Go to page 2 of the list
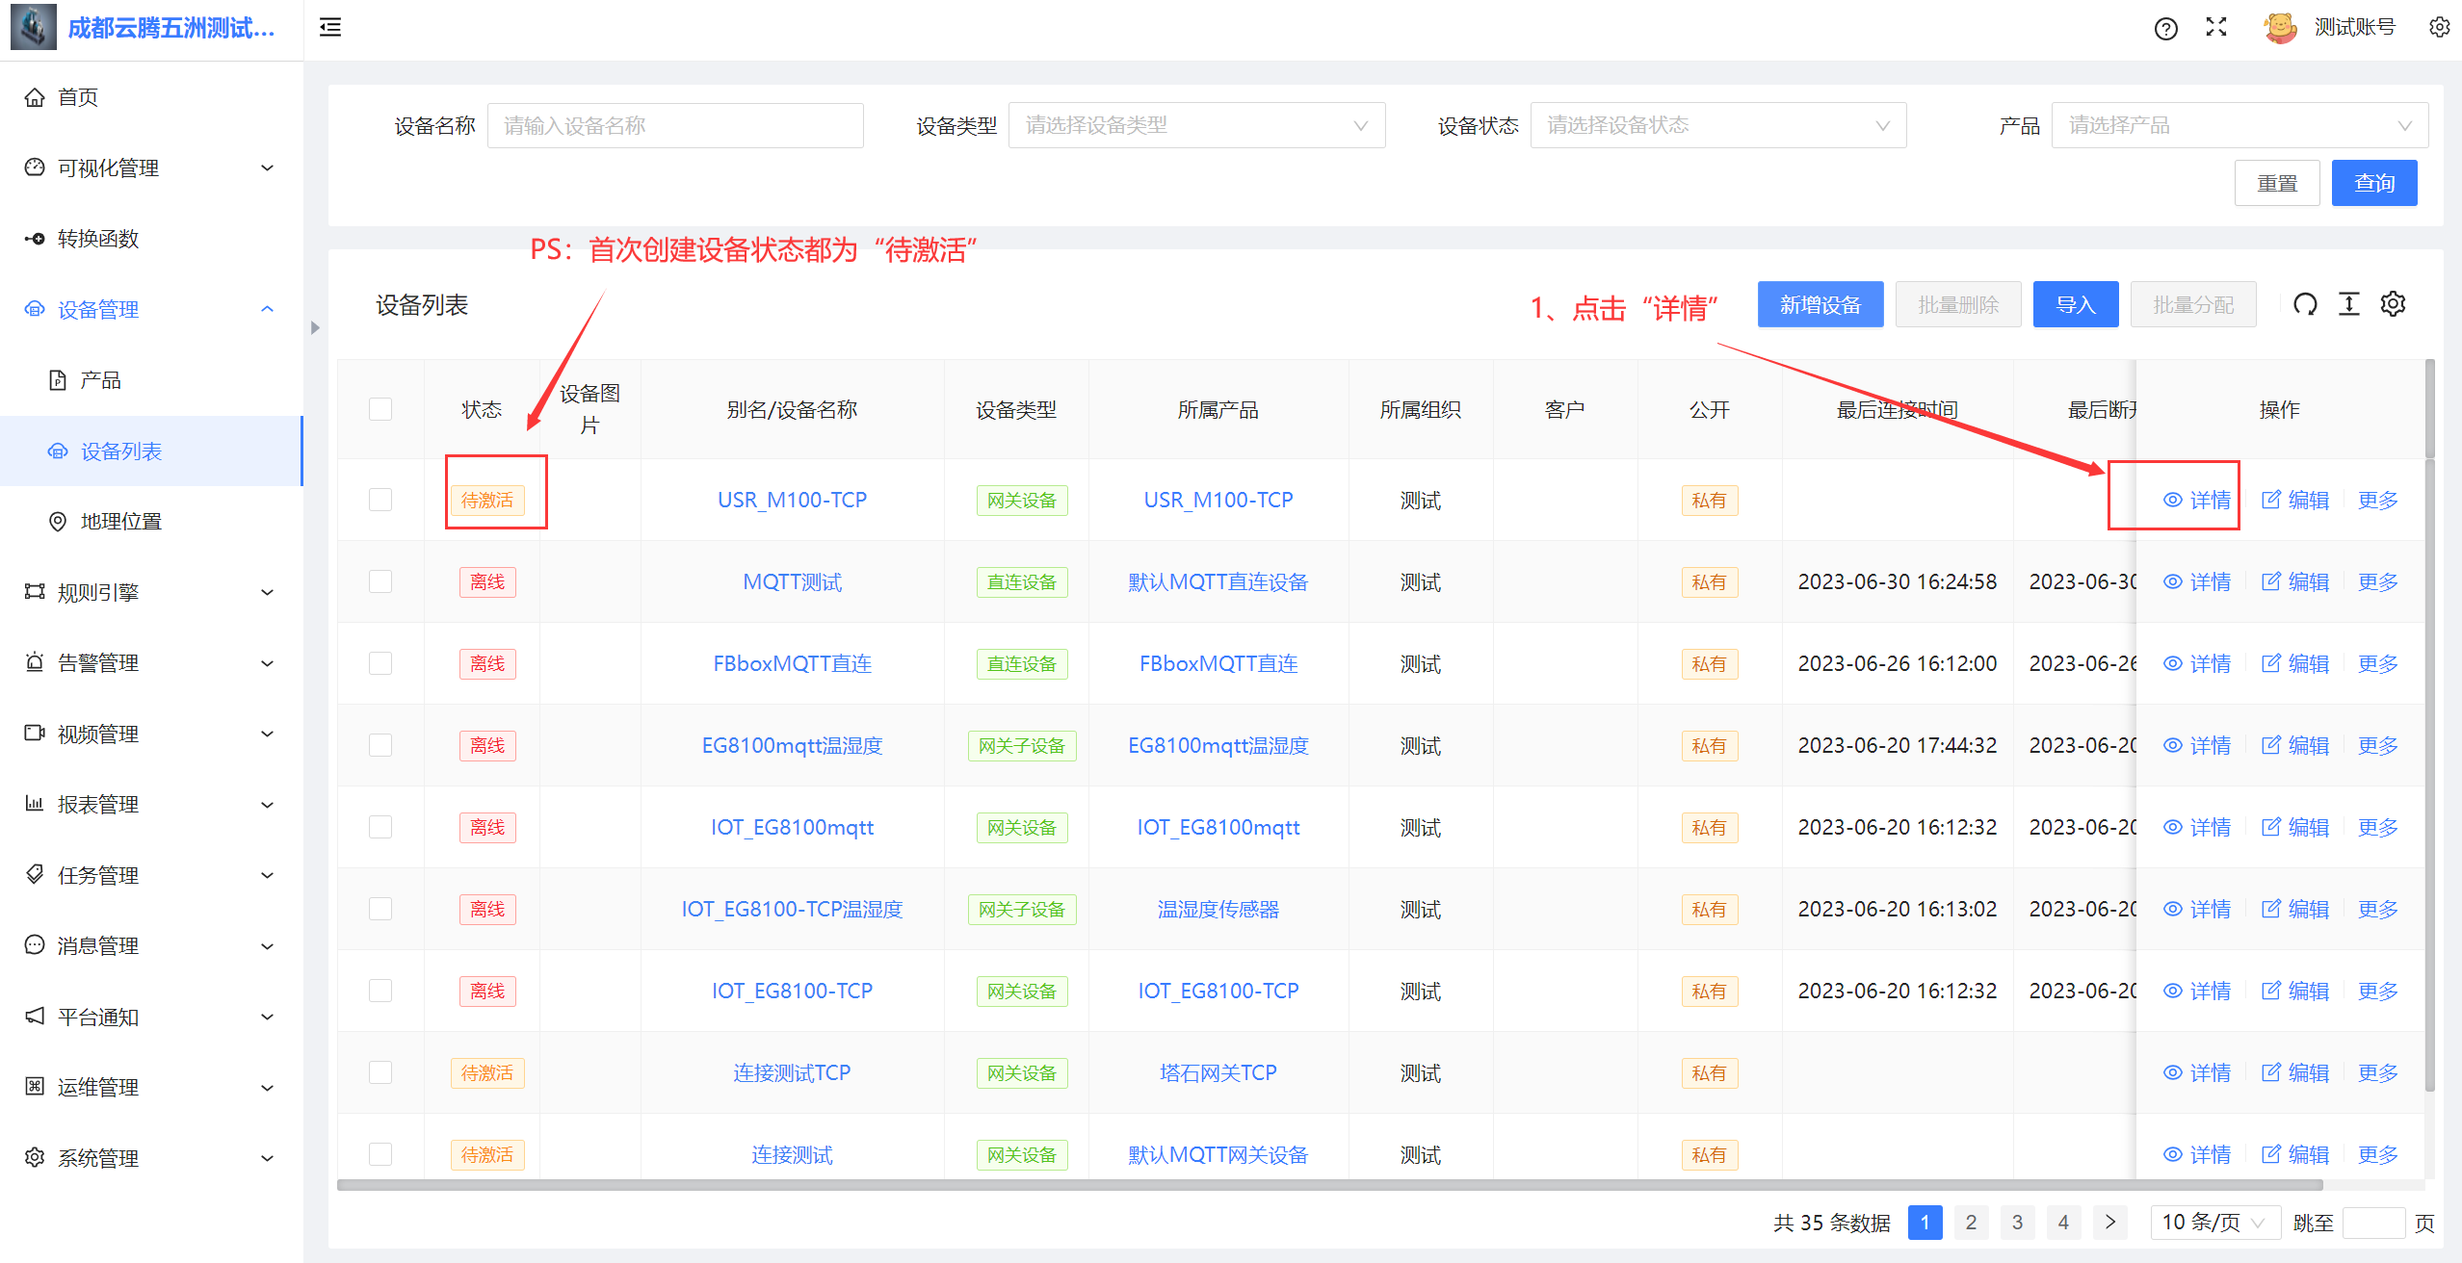Screen dimensions: 2462x1263 1971,1223
